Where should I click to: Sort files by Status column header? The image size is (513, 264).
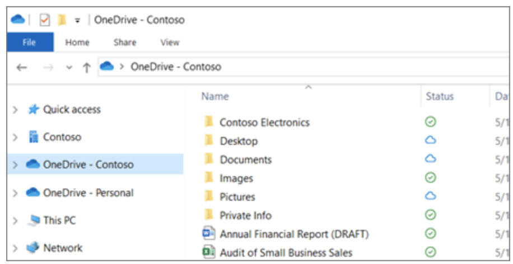tap(440, 97)
